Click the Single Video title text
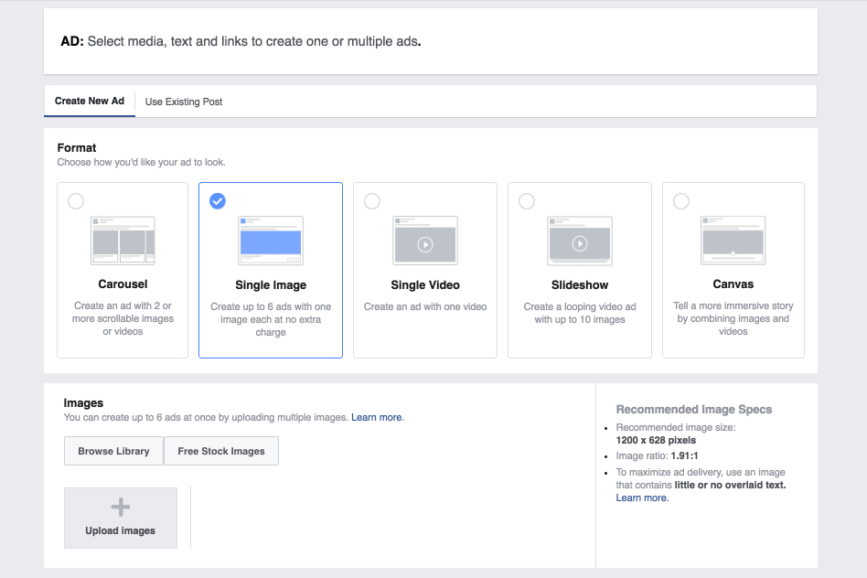 425,284
